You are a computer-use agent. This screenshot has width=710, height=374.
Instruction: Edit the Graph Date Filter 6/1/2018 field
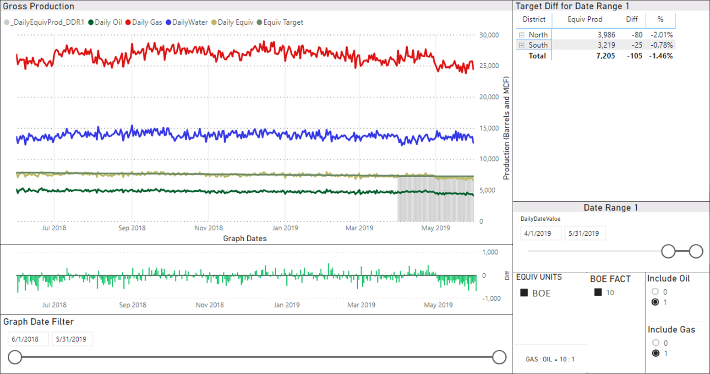(x=28, y=339)
